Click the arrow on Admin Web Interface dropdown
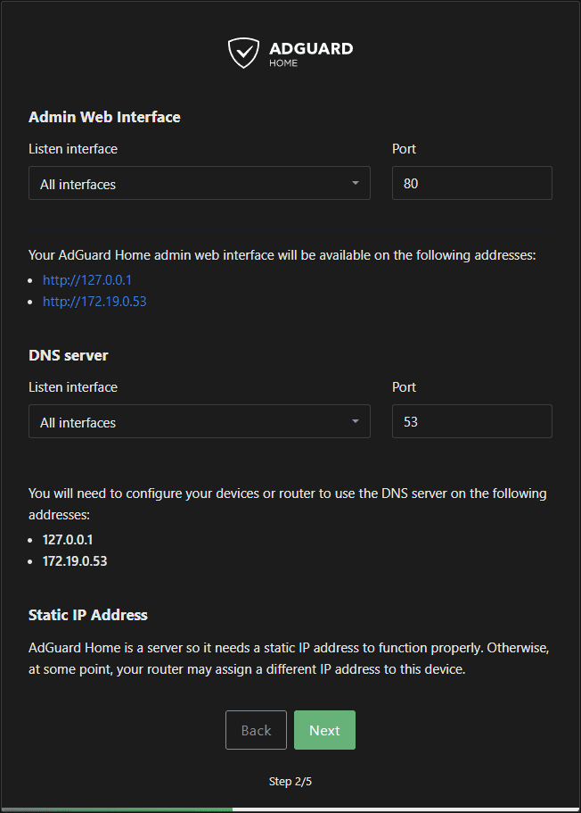Image resolution: width=581 pixels, height=813 pixels. coord(356,184)
